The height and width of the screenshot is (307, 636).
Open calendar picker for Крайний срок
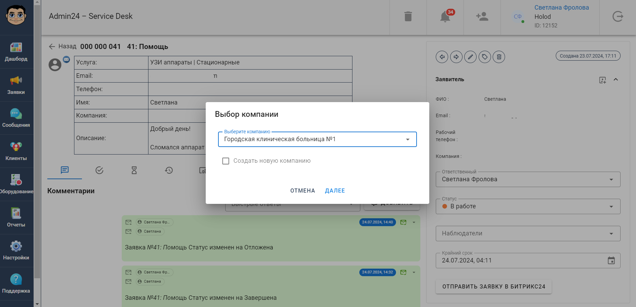611,261
